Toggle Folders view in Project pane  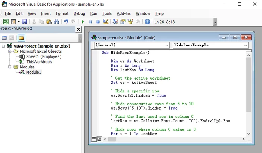coord(21,38)
